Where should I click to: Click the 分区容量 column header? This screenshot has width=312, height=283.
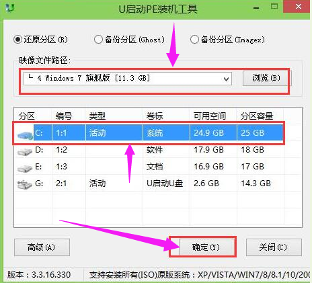(x=257, y=116)
